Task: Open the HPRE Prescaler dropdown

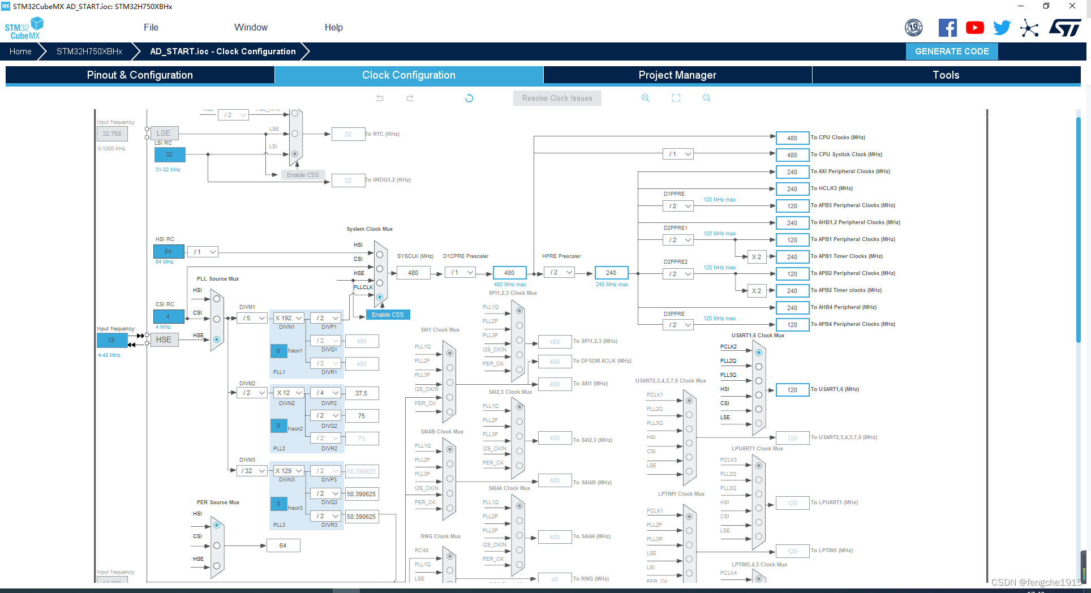Action: [560, 273]
